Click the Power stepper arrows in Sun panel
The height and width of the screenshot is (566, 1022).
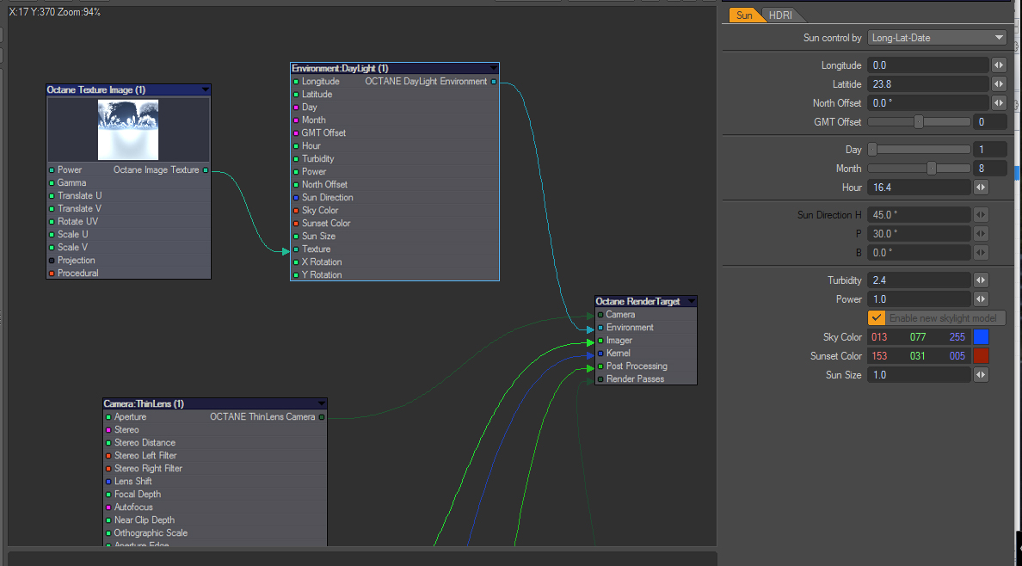tap(981, 299)
